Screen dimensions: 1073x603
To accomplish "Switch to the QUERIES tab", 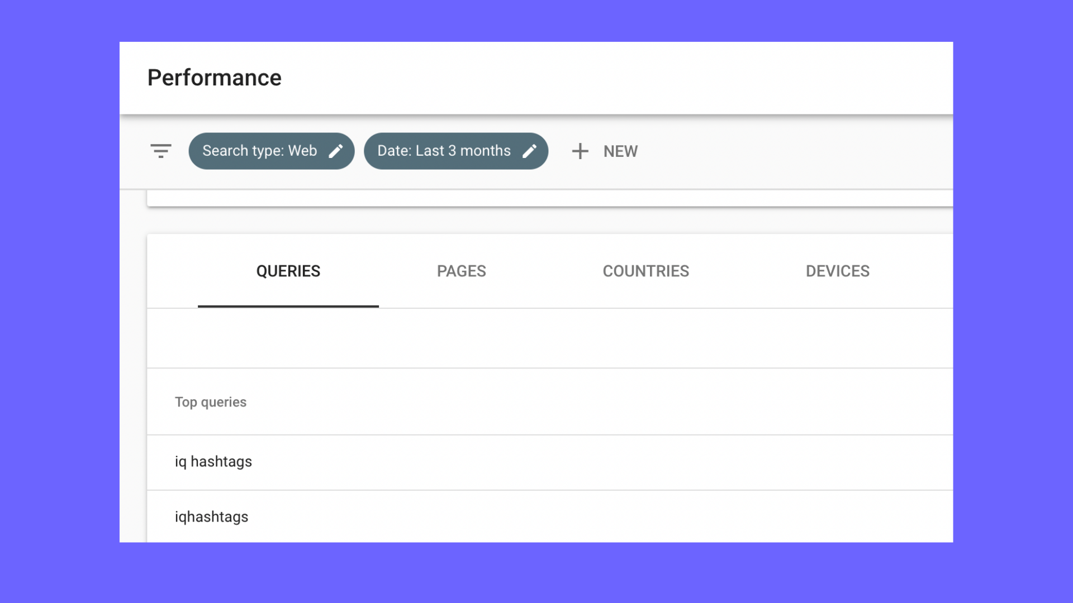I will pos(288,271).
